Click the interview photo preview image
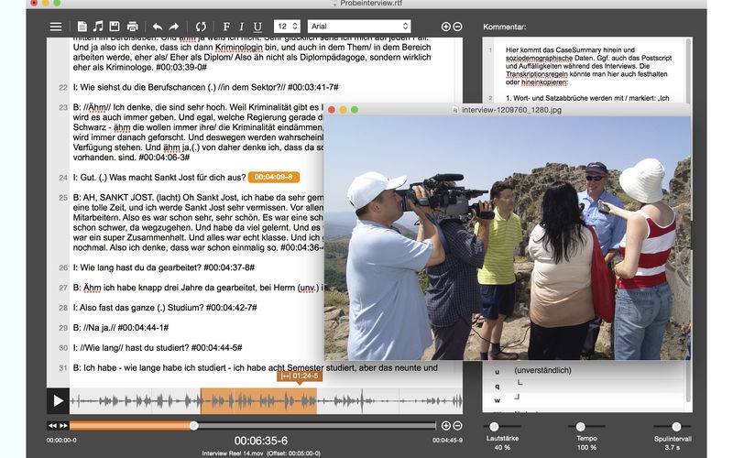Image resolution: width=733 pixels, height=458 pixels. (x=507, y=238)
